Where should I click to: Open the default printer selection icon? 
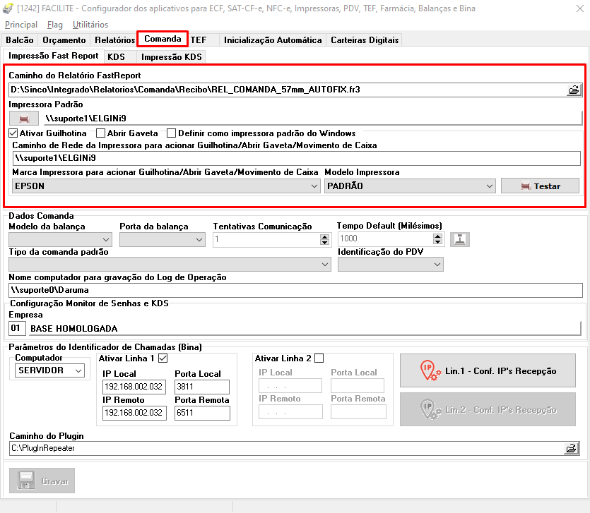[x=24, y=119]
